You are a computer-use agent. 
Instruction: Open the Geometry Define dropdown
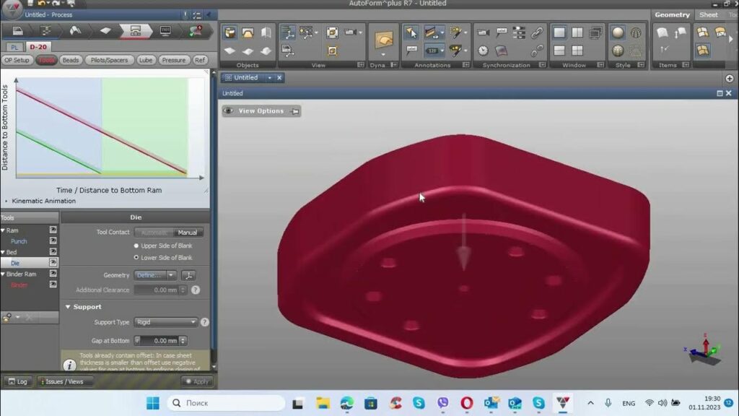click(155, 275)
